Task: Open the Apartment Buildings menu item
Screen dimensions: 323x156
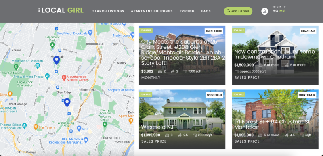Action: (152, 11)
